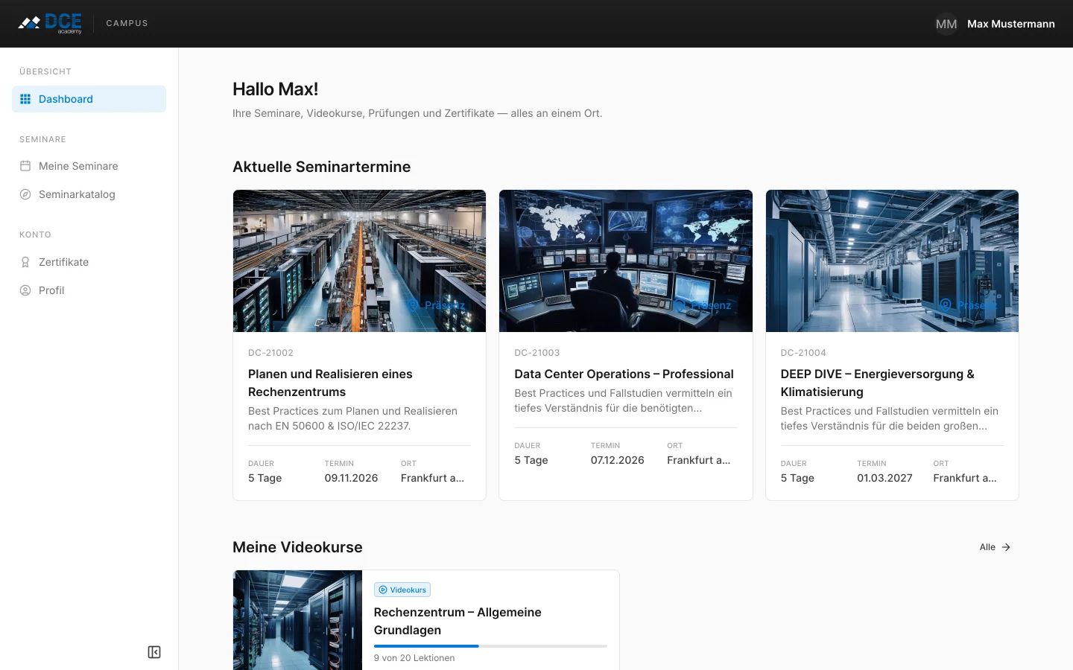Screen dimensions: 1073x670
Task: Click the DCE academy logo
Action: click(x=50, y=24)
